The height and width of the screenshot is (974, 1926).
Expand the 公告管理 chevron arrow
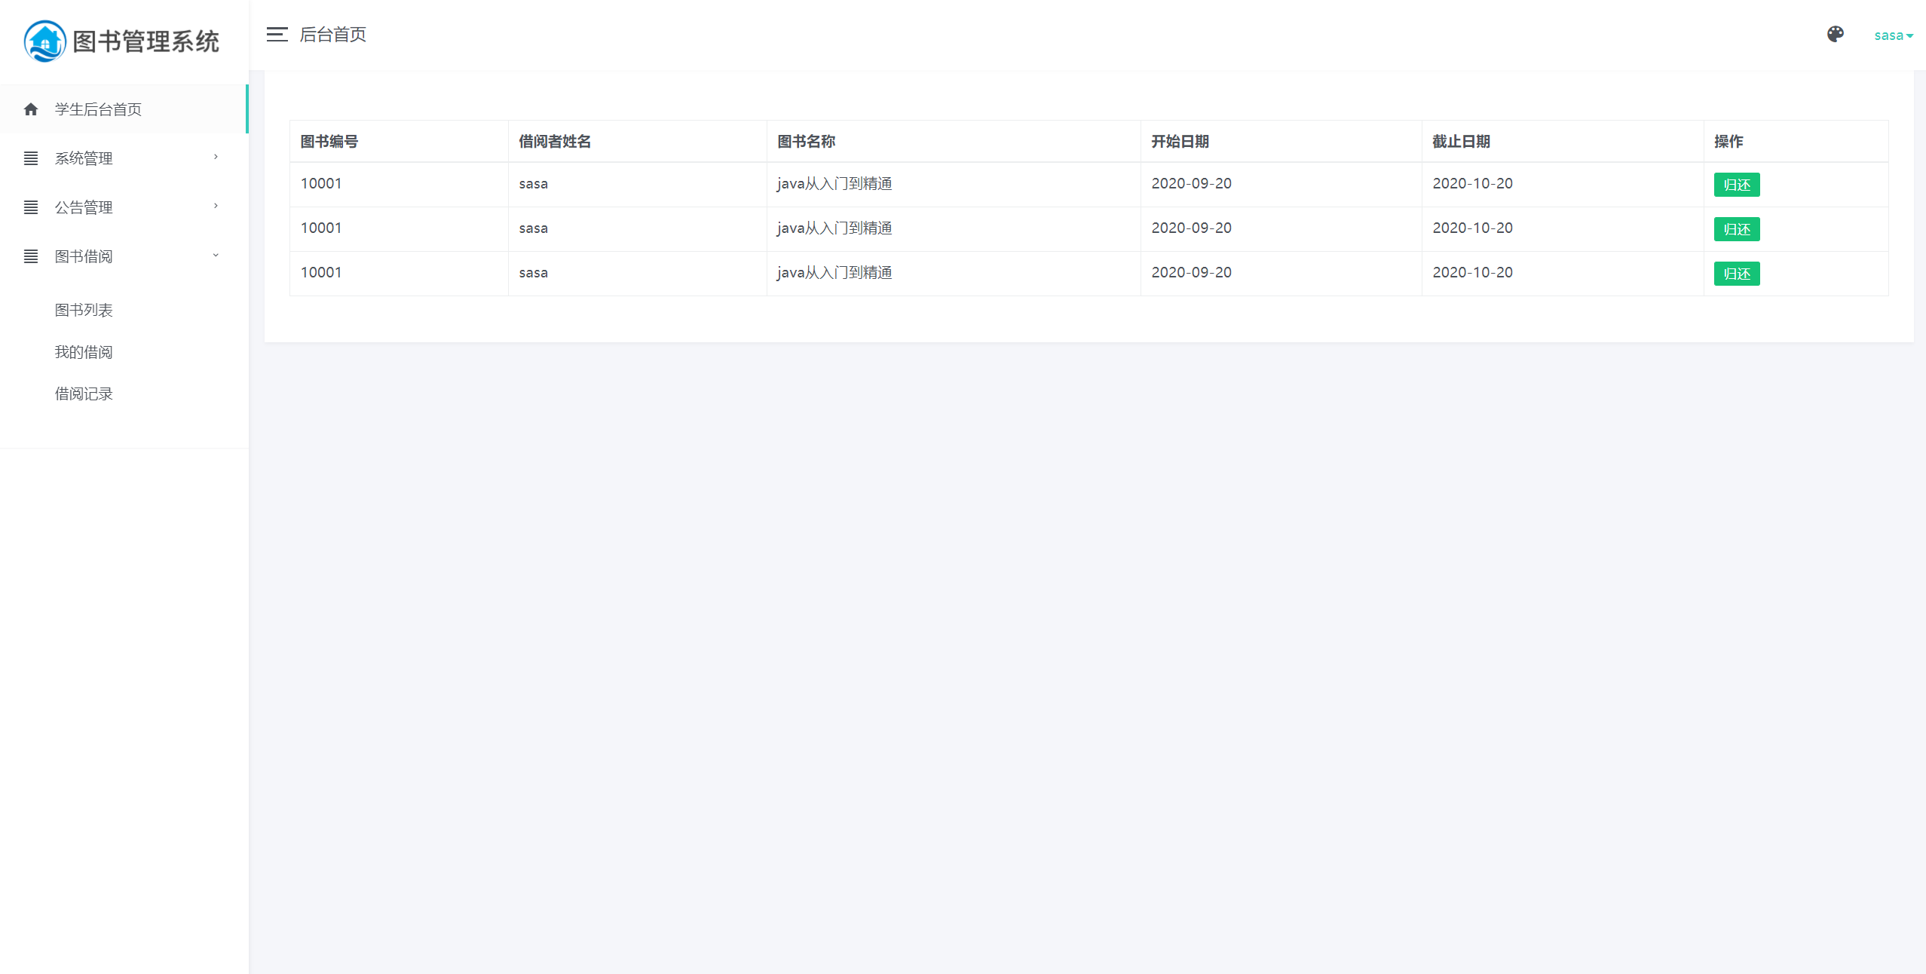(216, 206)
